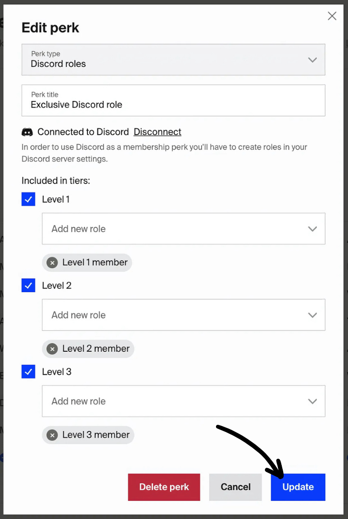The height and width of the screenshot is (519, 348).
Task: Open the Add new role dropdown under Level 1
Action: click(x=184, y=229)
